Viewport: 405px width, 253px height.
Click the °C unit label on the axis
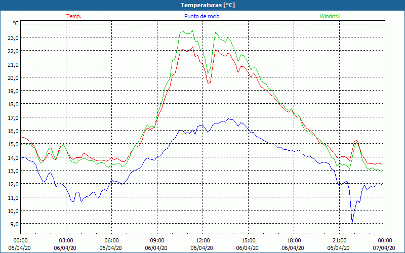coord(16,23)
